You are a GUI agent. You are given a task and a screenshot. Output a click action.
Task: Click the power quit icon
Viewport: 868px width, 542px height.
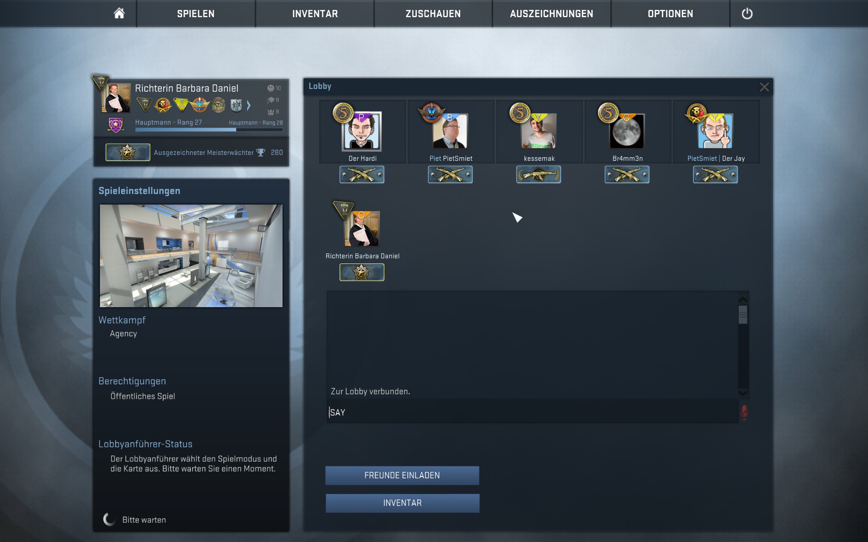(x=747, y=14)
